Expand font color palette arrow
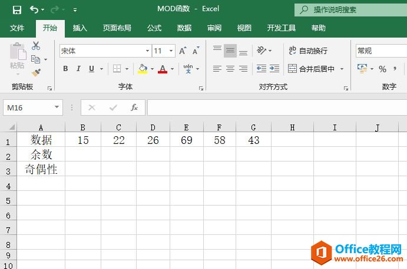Viewport: 407px width, 269px height. pyautogui.click(x=173, y=69)
